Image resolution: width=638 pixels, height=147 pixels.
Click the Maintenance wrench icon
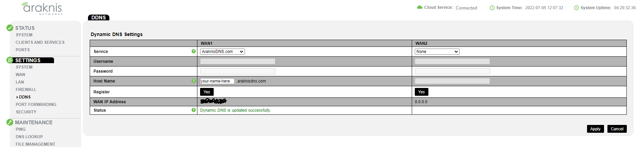(x=10, y=122)
